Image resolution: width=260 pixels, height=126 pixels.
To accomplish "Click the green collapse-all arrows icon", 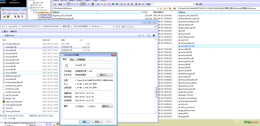I will tap(117, 4).
